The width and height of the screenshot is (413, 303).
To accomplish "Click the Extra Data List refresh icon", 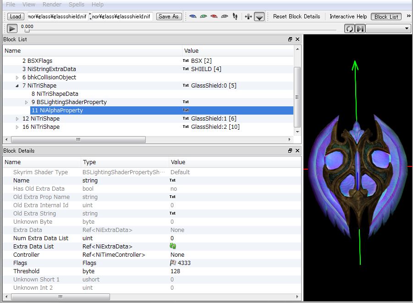I will 173,246.
